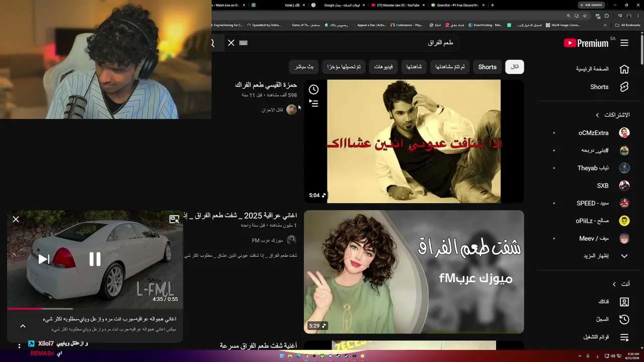Bookmark this page with star icon

coord(584,16)
